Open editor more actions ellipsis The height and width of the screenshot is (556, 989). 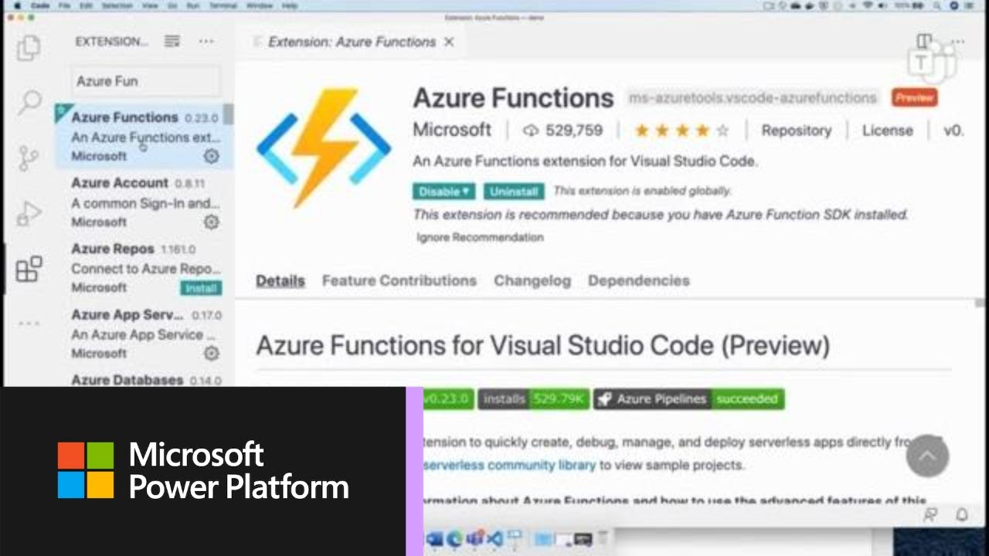coord(958,41)
